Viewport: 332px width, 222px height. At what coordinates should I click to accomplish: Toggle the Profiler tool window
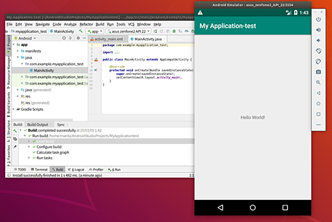click(x=96, y=169)
